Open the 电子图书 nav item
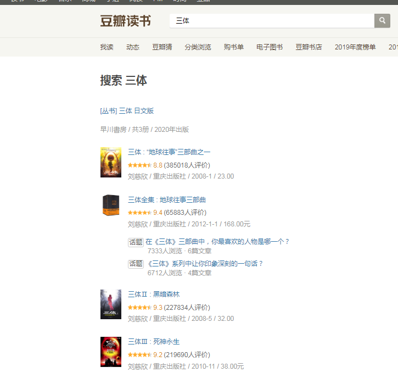The image size is (398, 378). tap(270, 47)
